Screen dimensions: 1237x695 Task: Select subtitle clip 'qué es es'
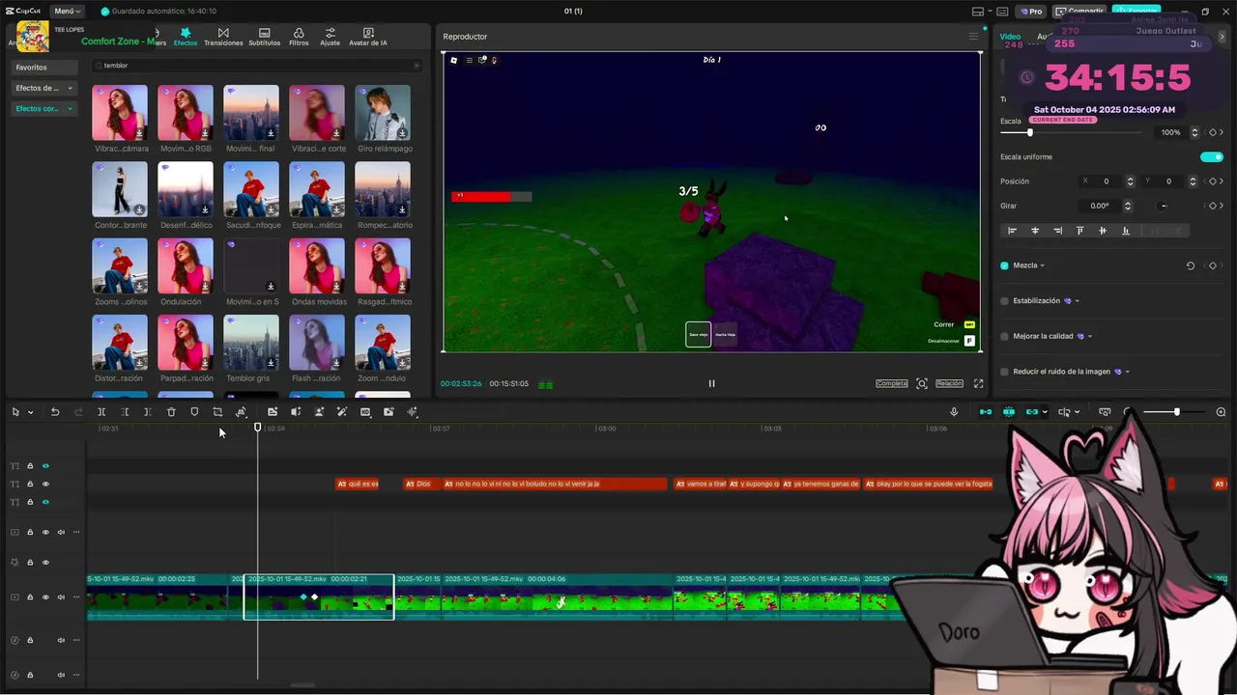click(x=358, y=484)
